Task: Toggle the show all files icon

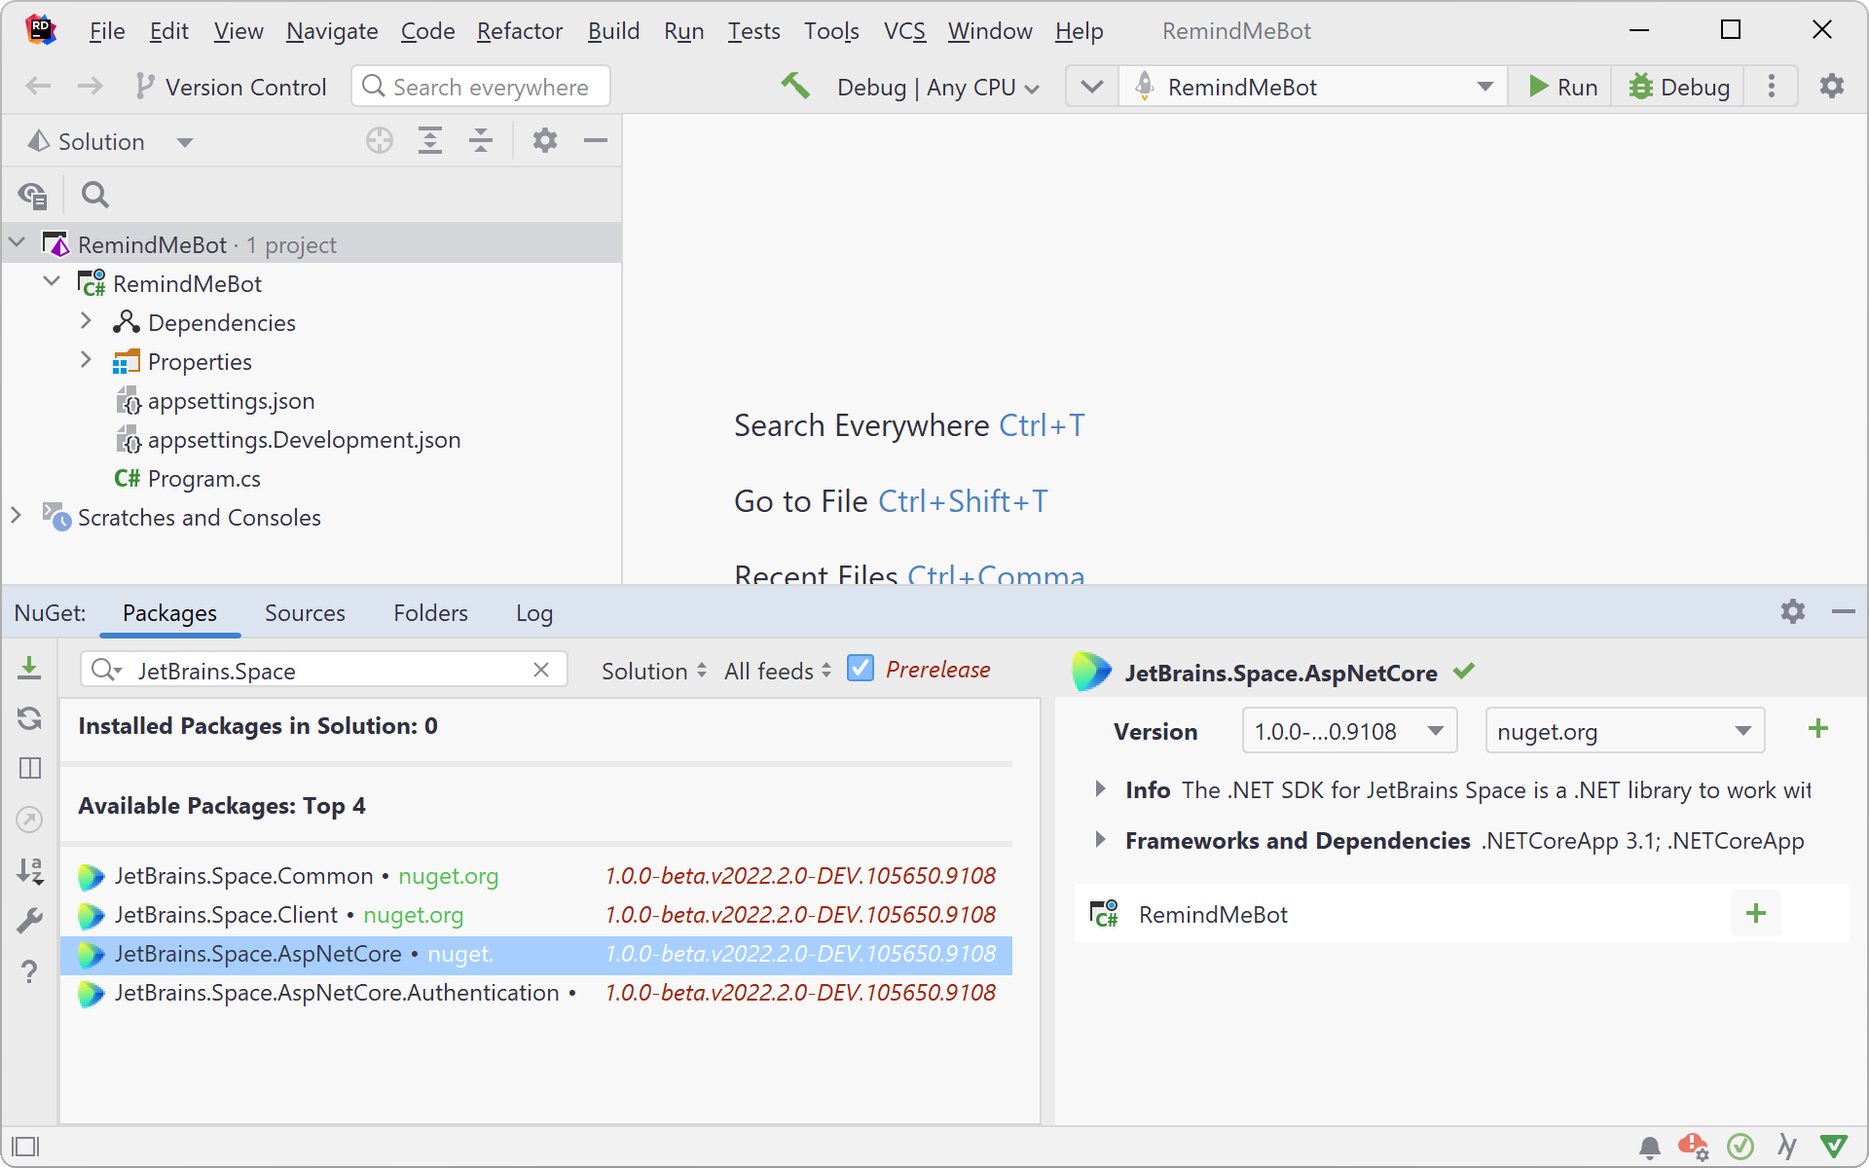Action: point(32,196)
